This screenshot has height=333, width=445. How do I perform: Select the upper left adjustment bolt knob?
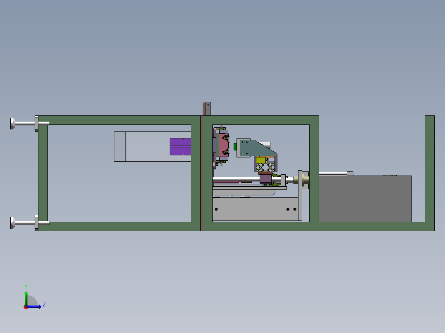[x=13, y=124]
